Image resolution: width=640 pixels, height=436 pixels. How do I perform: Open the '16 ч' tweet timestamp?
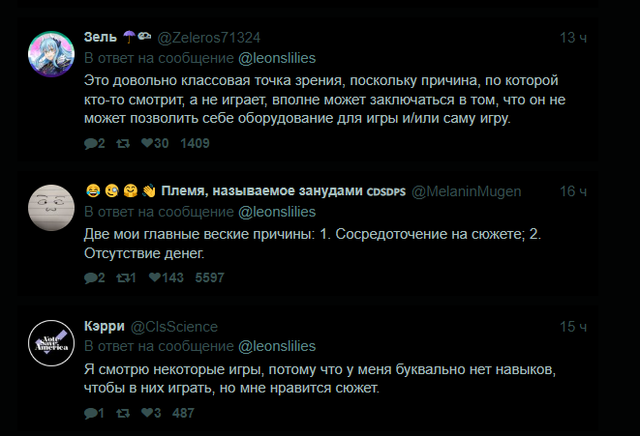click(x=573, y=190)
